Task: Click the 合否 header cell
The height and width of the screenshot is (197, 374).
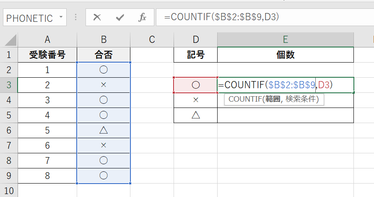Action: [x=104, y=55]
